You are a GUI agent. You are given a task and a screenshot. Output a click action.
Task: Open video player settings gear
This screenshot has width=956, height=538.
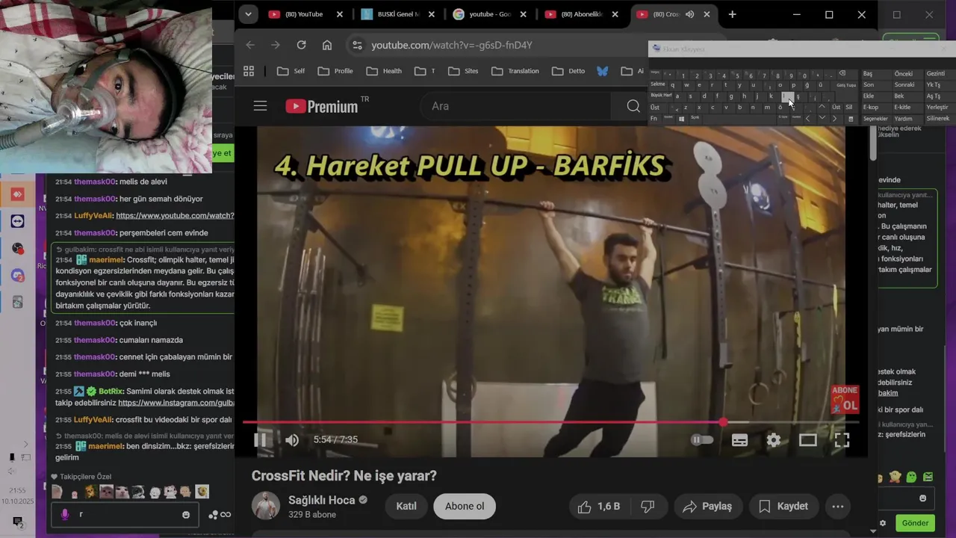(774, 440)
